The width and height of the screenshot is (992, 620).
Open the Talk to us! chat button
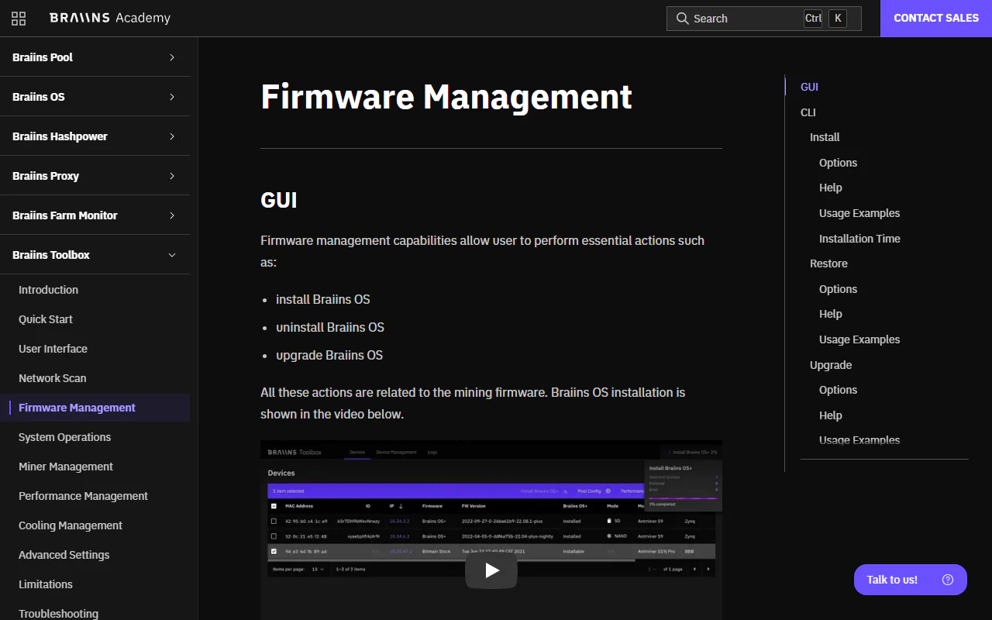[911, 580]
